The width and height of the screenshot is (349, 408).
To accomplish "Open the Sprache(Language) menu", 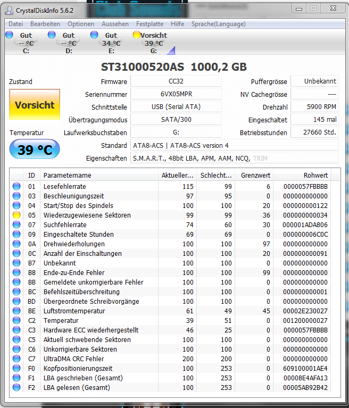I will point(218,24).
